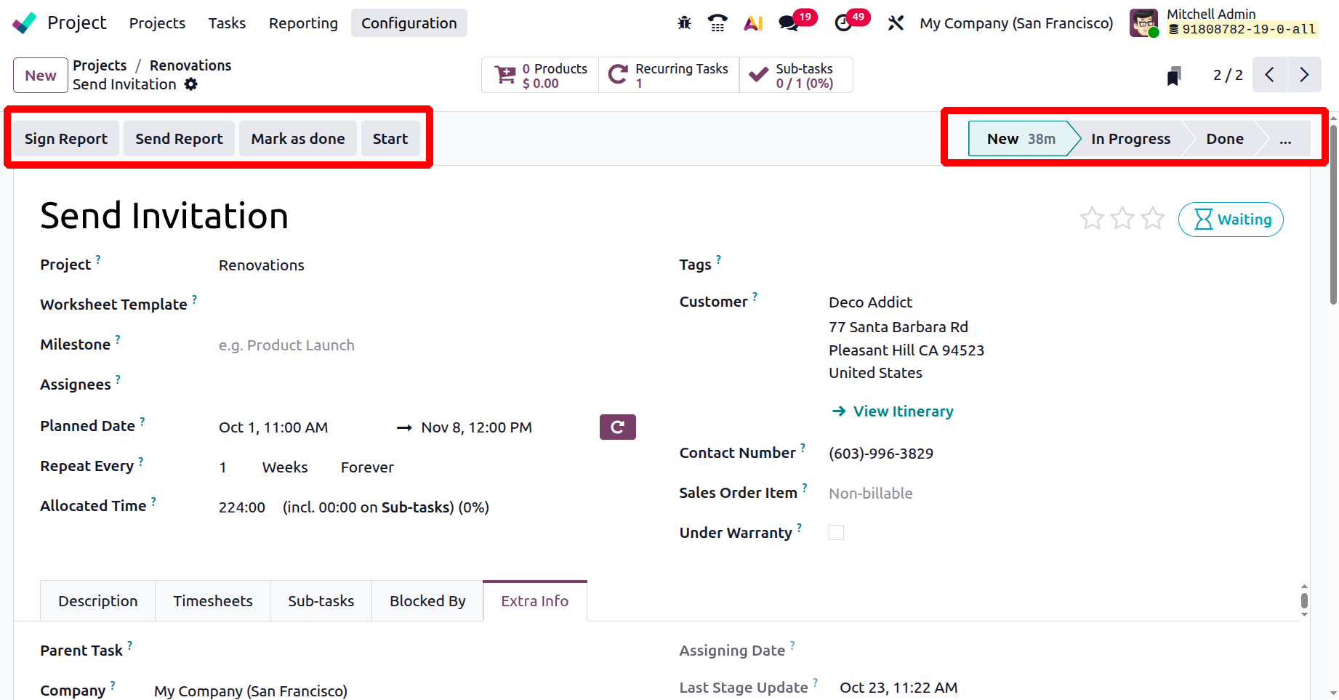The height and width of the screenshot is (700, 1339).
Task: Expand more stages with the ellipsis
Action: tap(1285, 139)
